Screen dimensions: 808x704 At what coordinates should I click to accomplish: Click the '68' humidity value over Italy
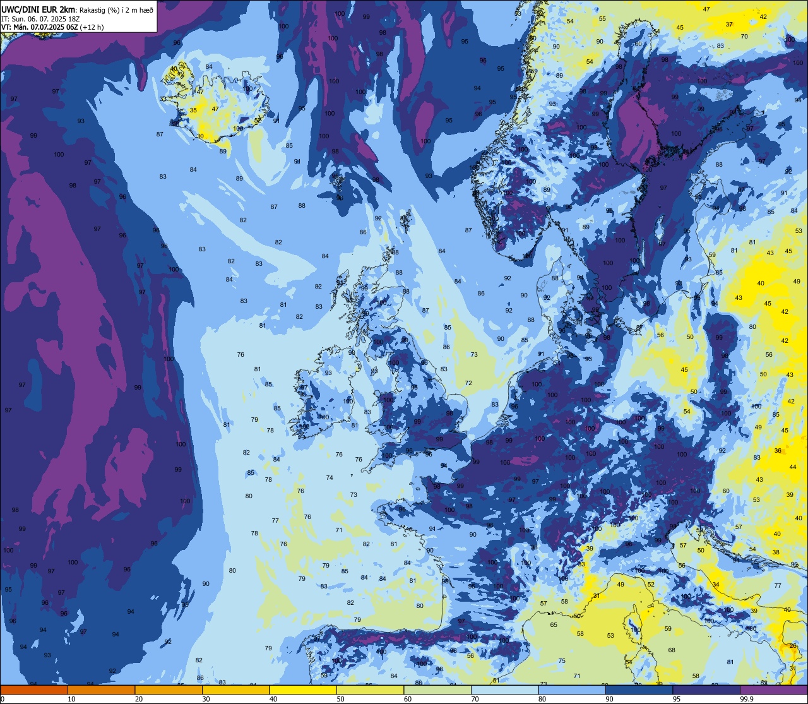(x=672, y=650)
